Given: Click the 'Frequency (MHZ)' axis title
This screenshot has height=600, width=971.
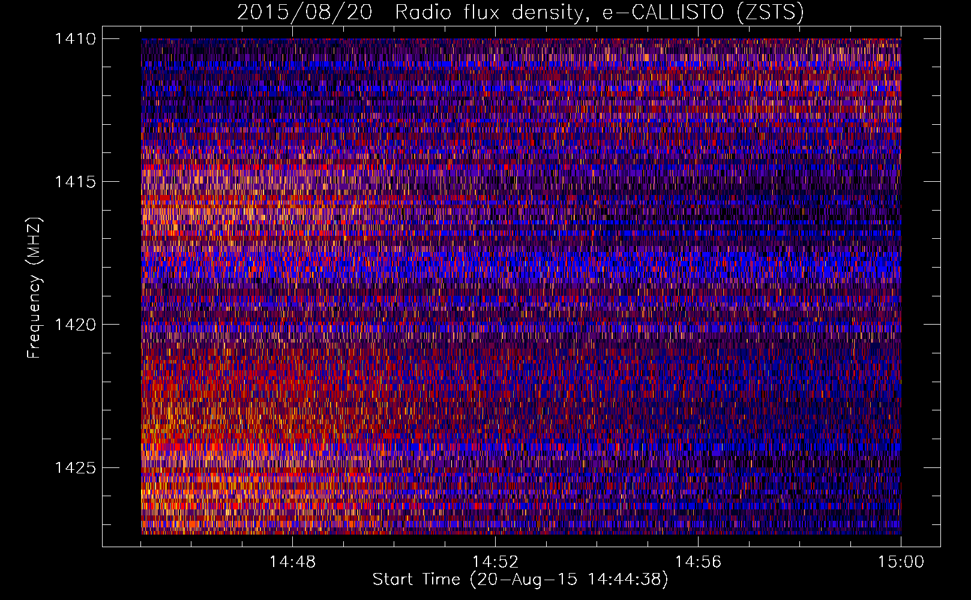Looking at the screenshot, I should click(x=35, y=288).
